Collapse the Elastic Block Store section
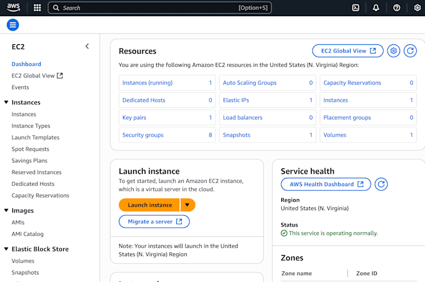Viewport: 425px width, 282px height. [6, 249]
